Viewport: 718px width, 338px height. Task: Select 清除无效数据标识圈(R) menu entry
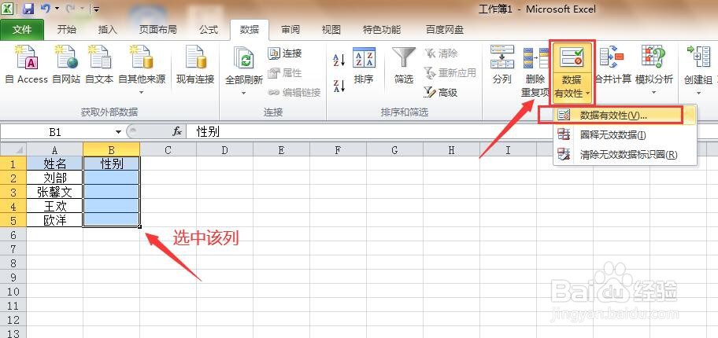click(624, 155)
